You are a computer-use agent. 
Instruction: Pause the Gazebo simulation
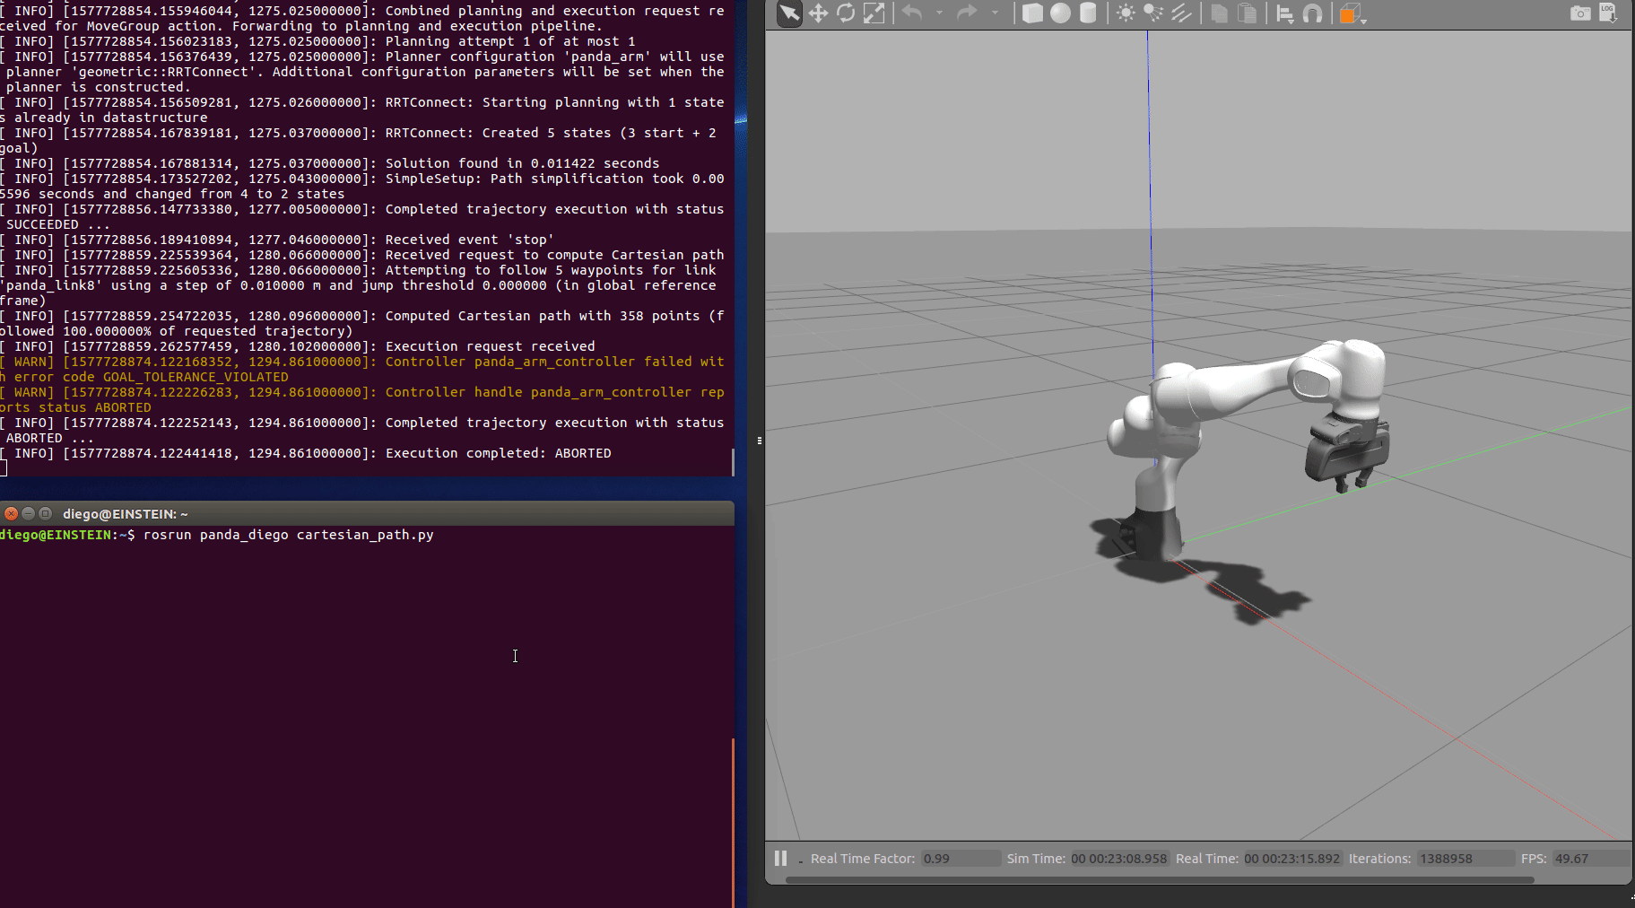[780, 859]
